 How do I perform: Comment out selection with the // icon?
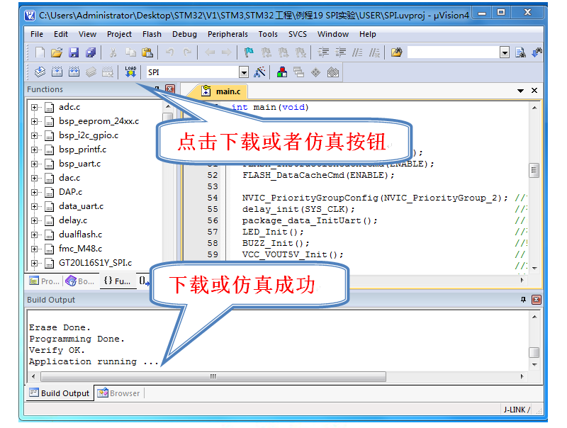[357, 52]
